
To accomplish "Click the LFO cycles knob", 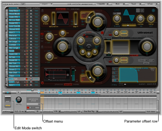I will point(140,19).
